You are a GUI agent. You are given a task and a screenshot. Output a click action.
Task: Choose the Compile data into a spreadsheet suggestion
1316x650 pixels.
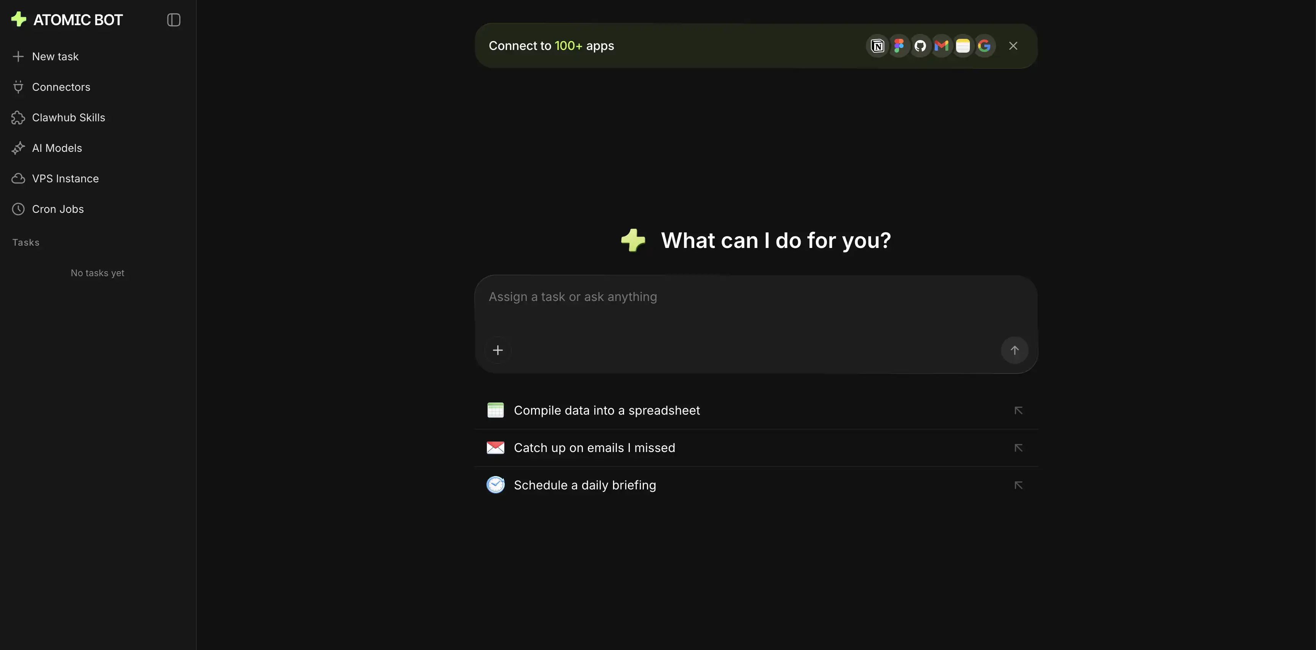pos(606,410)
